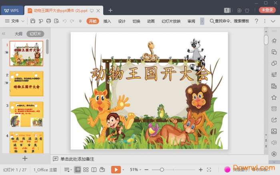Click the animation star on slide 2
Viewport: 280px width, 175px height.
click(x=7, y=83)
